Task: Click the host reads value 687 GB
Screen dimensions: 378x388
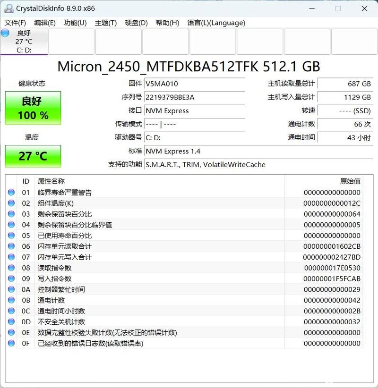Action: click(345, 84)
